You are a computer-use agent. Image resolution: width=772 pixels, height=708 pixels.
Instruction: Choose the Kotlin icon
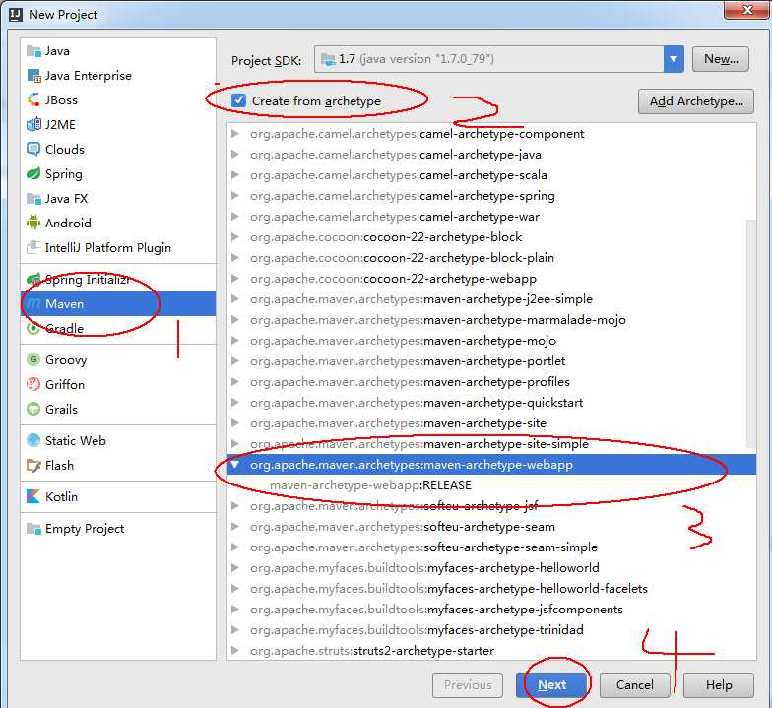pos(33,496)
